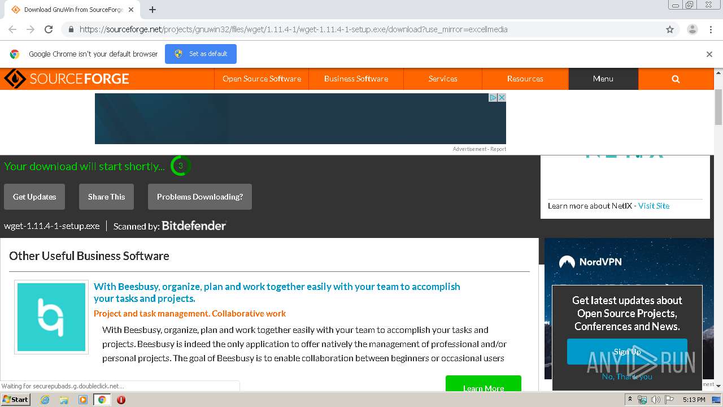Open the Beesbusy headline link
723x407 pixels.
(277, 292)
